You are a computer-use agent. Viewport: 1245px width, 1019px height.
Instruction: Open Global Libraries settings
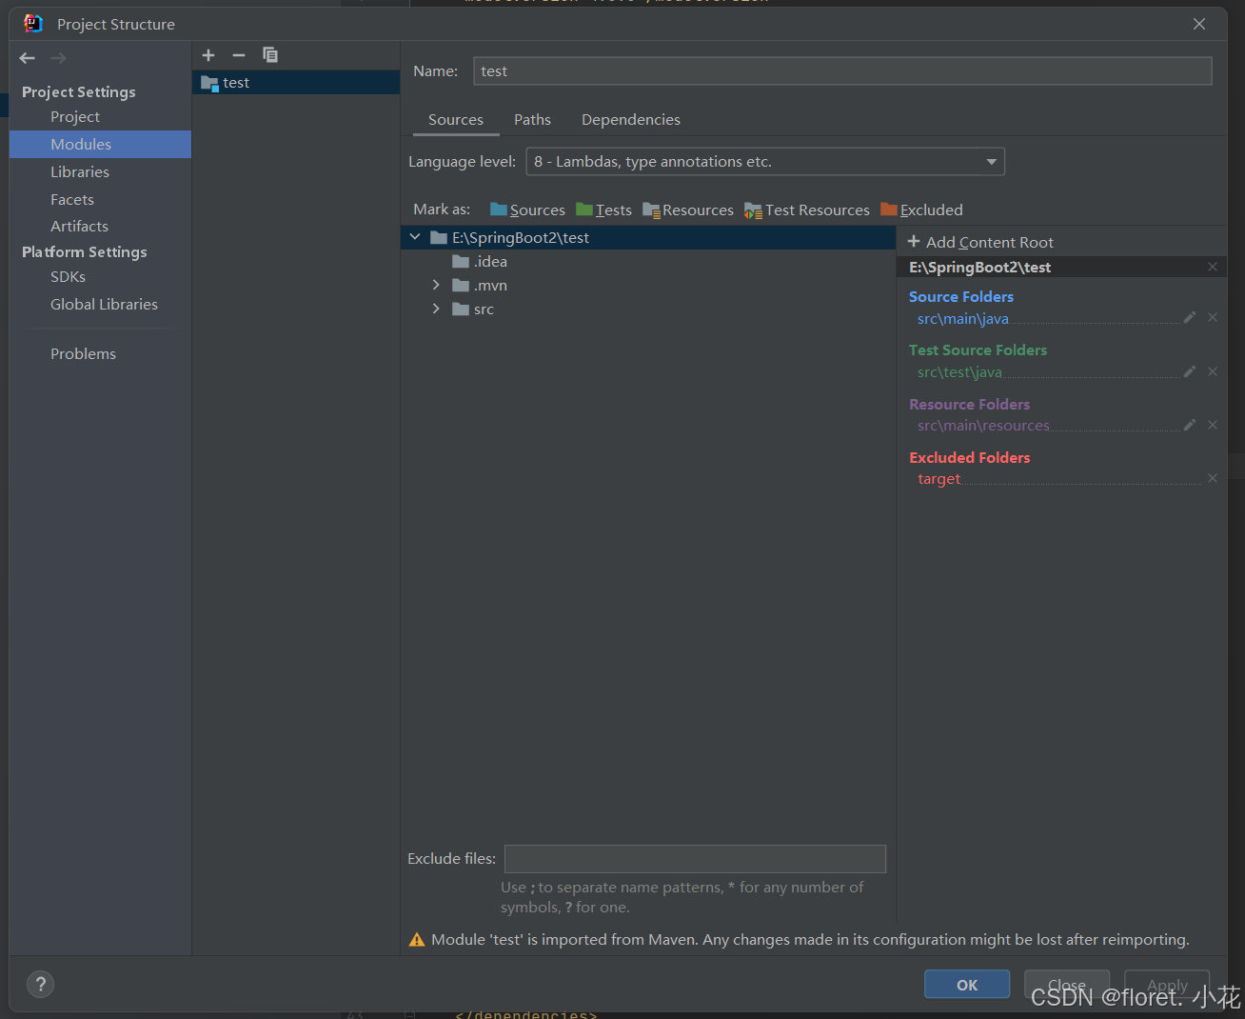click(x=104, y=304)
